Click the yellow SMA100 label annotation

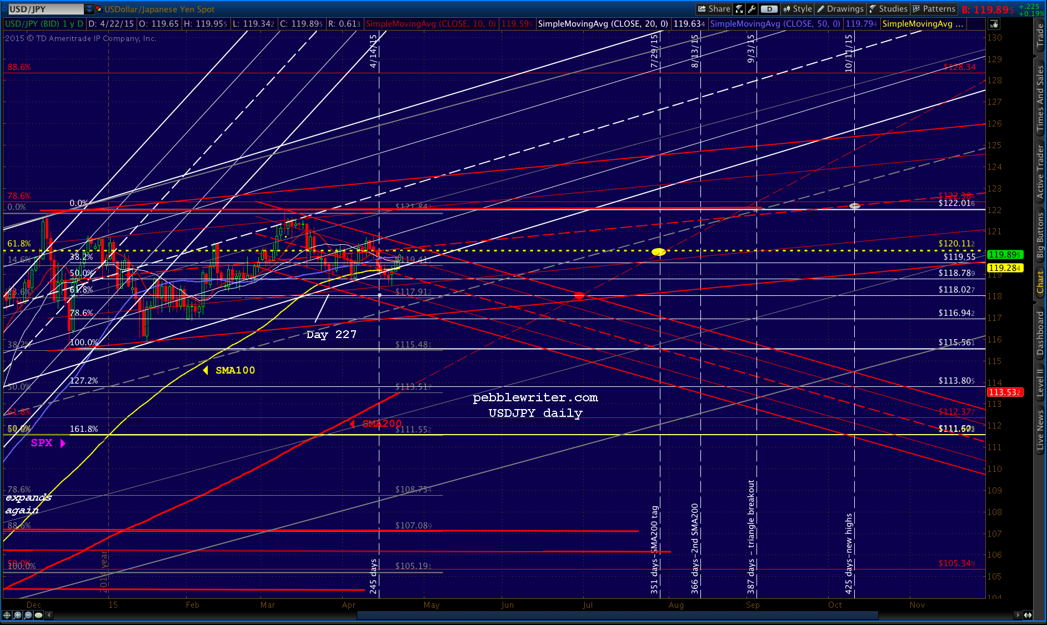pos(235,370)
